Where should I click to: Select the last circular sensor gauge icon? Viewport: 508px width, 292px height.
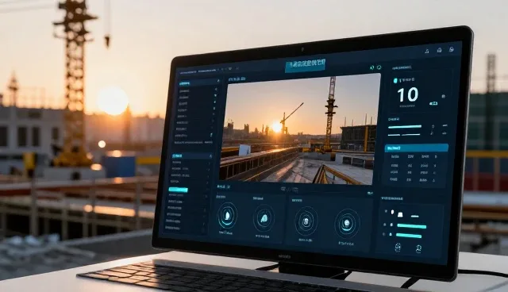tap(347, 224)
